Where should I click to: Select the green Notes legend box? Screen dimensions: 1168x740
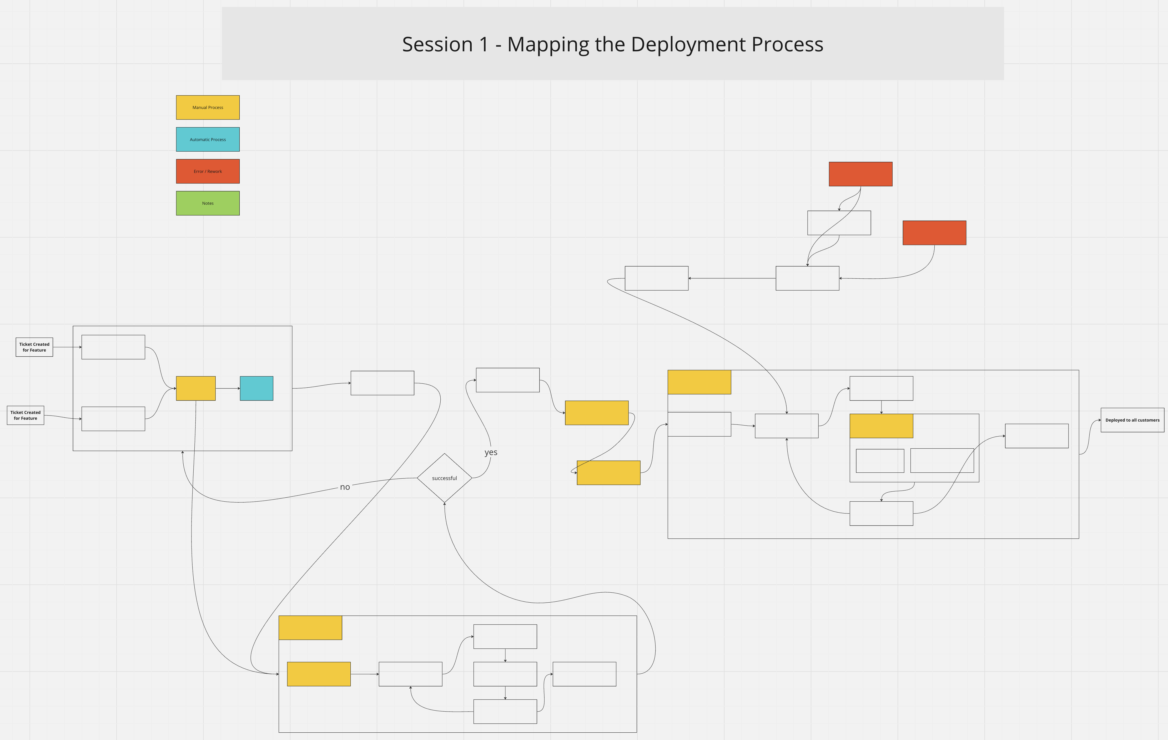pos(208,203)
